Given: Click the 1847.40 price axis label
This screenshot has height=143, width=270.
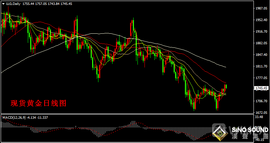Looking at the screenshot, I should point(262,55).
